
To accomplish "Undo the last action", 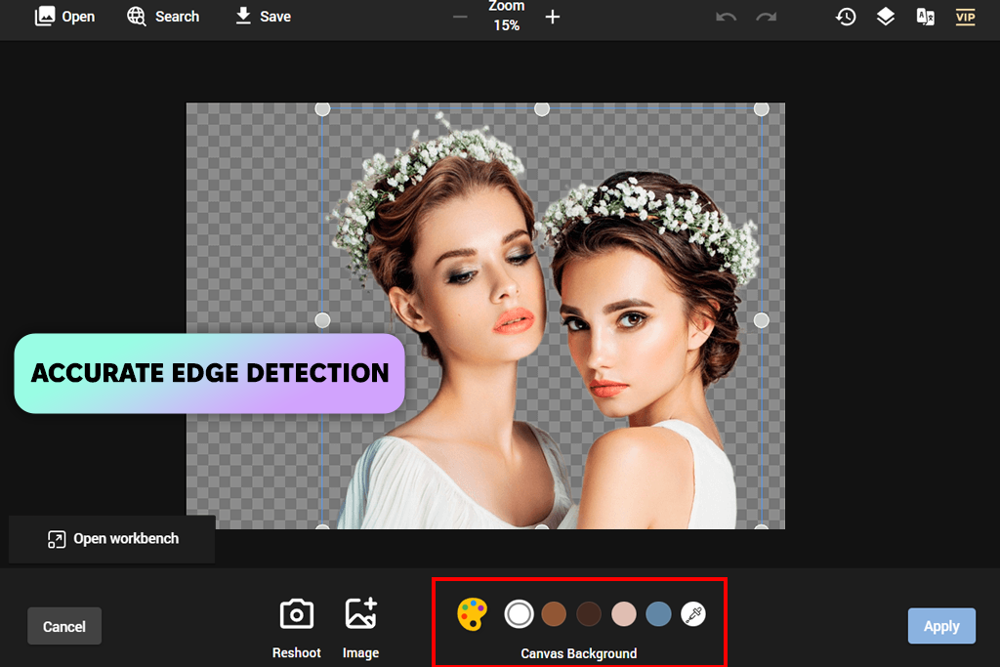I will [726, 18].
